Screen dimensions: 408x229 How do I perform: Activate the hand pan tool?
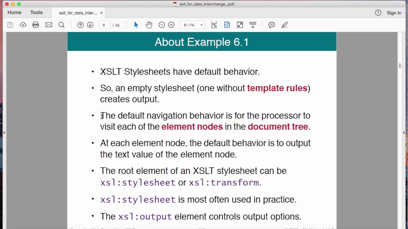coord(149,25)
